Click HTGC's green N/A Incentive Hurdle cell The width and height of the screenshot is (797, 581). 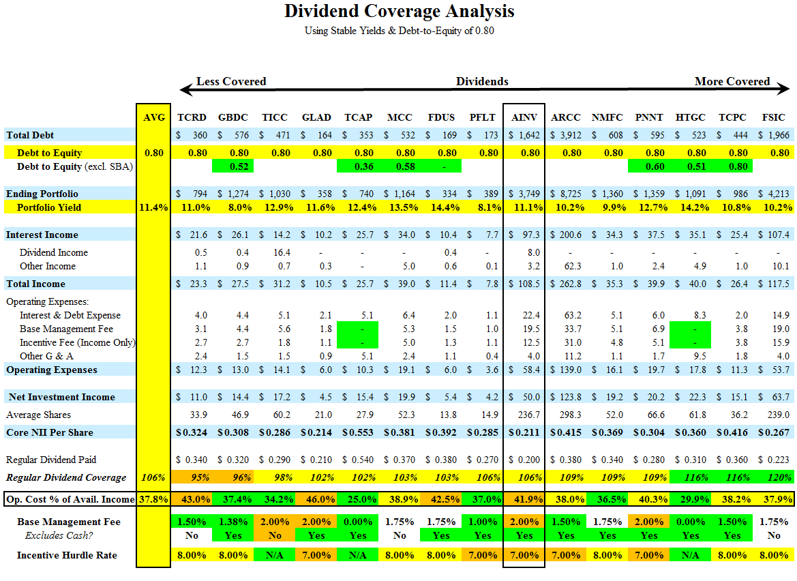click(691, 554)
